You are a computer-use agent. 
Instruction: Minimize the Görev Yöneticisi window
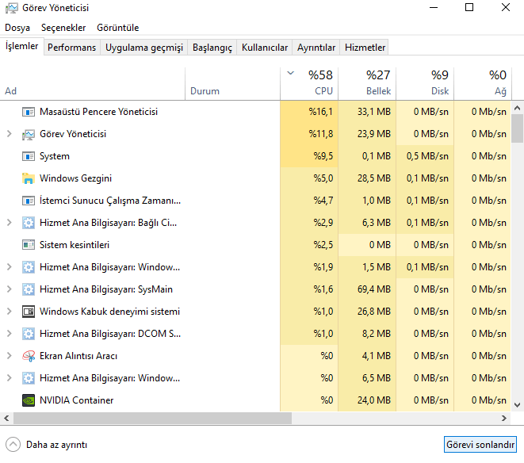coord(434,7)
